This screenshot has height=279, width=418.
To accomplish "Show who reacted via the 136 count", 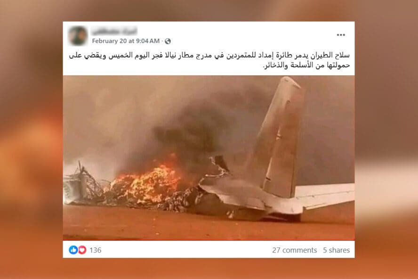I will coord(95,250).
